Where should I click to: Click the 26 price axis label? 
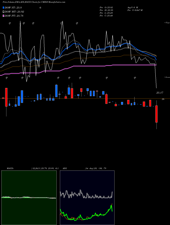pyautogui.click(x=163, y=99)
